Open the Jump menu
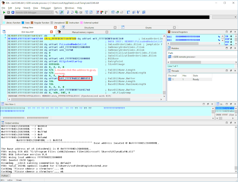The image size is (238, 182). click(x=18, y=8)
